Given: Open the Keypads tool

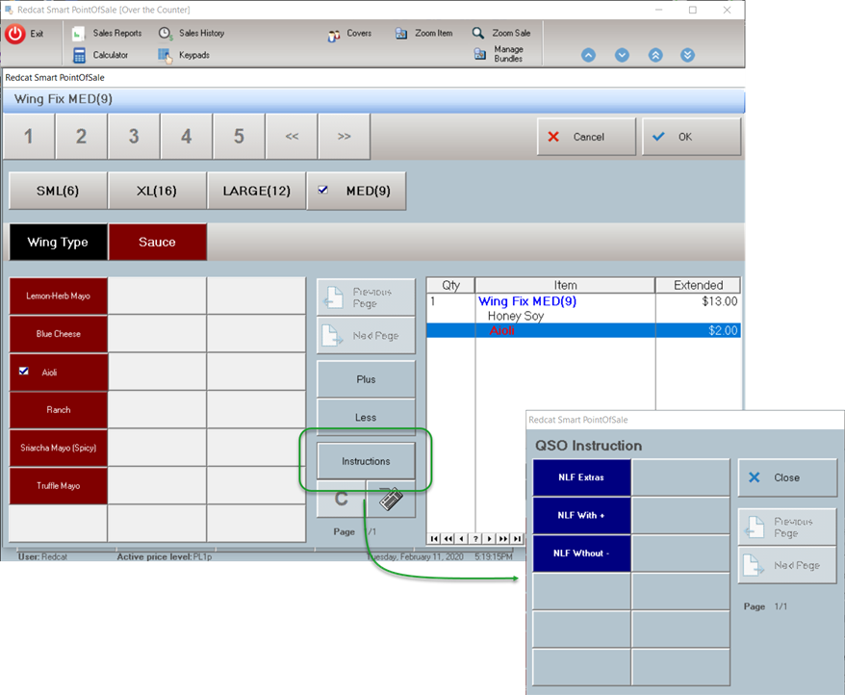Looking at the screenshot, I should click(184, 55).
